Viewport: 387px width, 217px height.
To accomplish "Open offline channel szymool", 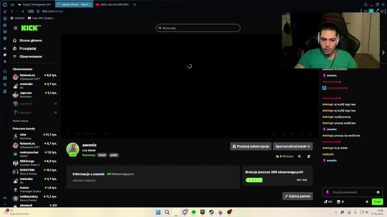I will click(x=35, y=104).
